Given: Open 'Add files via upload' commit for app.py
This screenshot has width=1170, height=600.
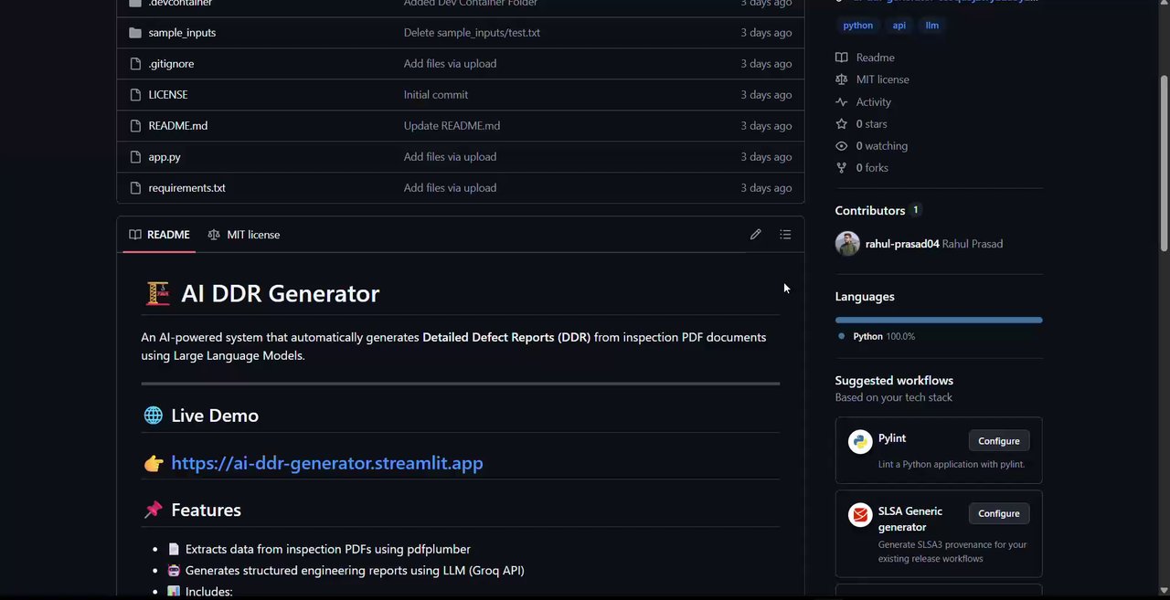Looking at the screenshot, I should tap(450, 156).
